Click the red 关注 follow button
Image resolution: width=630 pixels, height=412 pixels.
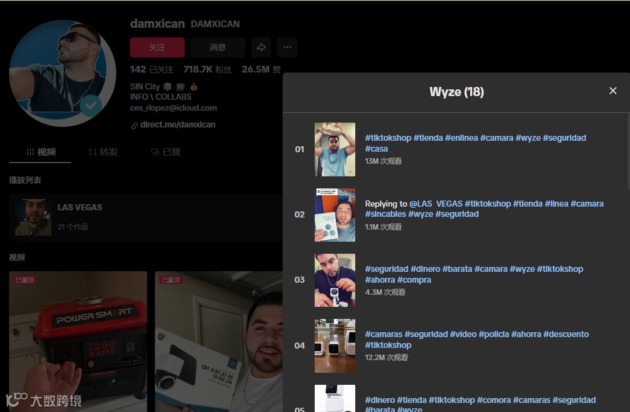point(157,47)
